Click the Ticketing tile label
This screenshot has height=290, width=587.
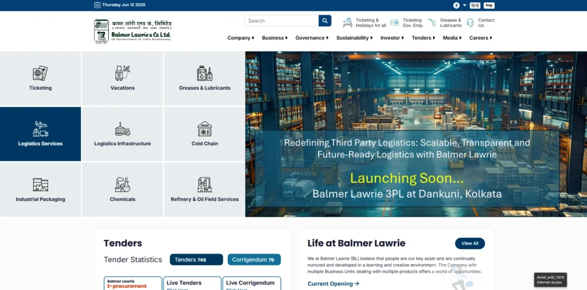tap(41, 88)
